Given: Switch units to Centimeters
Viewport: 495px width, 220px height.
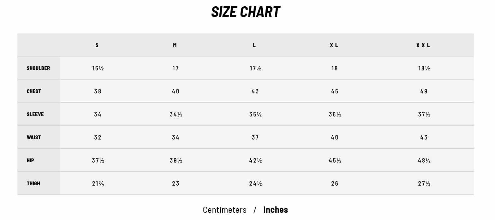Looking at the screenshot, I should click(224, 210).
